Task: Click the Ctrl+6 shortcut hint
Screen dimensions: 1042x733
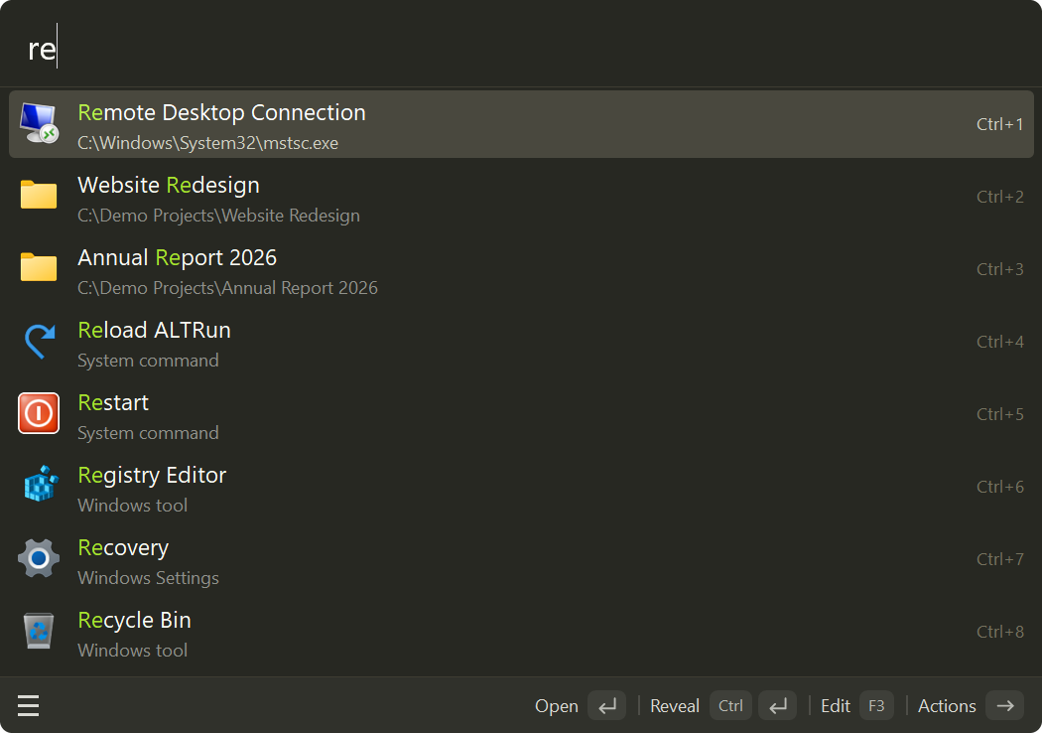Action: coord(999,487)
